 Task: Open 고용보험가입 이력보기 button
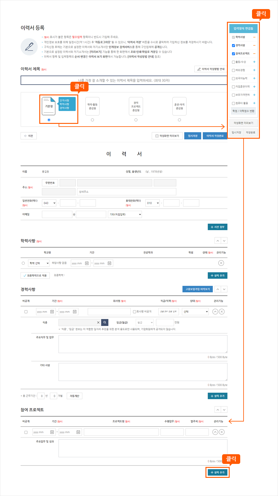tap(198, 289)
